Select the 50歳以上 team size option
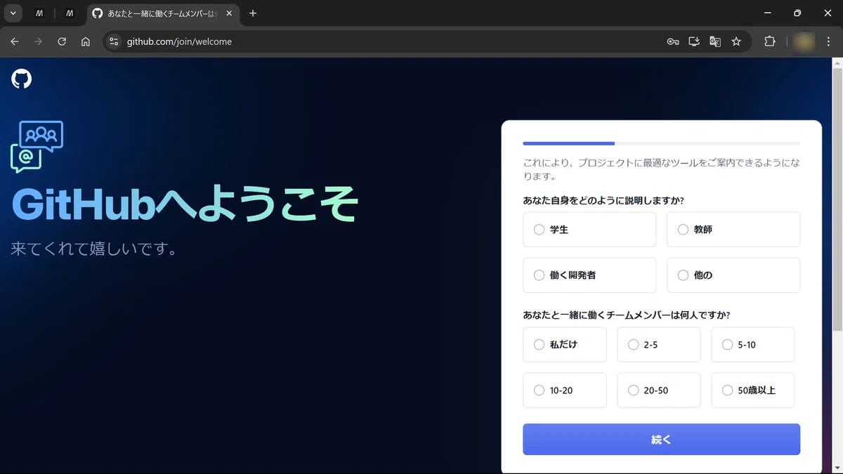The image size is (843, 474). point(753,390)
